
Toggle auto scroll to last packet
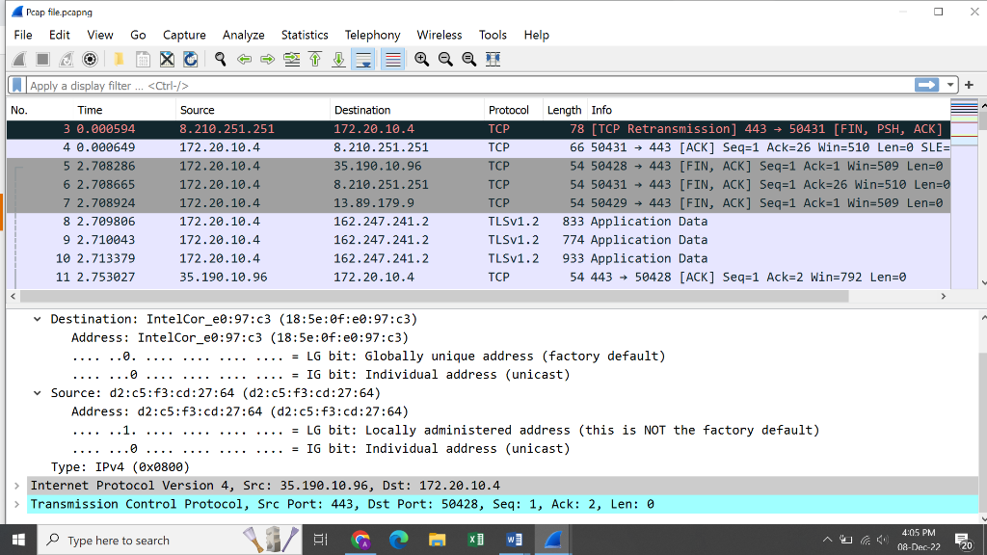pyautogui.click(x=363, y=59)
